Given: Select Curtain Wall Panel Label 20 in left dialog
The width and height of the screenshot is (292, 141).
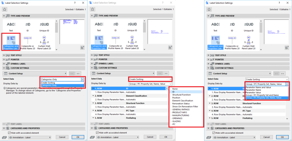Looking at the screenshot, I should [44, 43].
